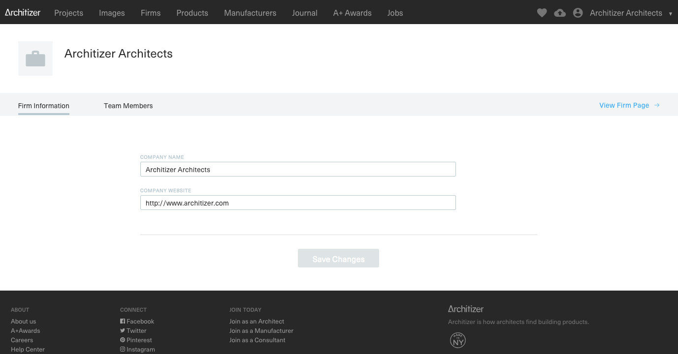
Task: Click the JOIN TODAY footer heading
Action: tap(245, 310)
